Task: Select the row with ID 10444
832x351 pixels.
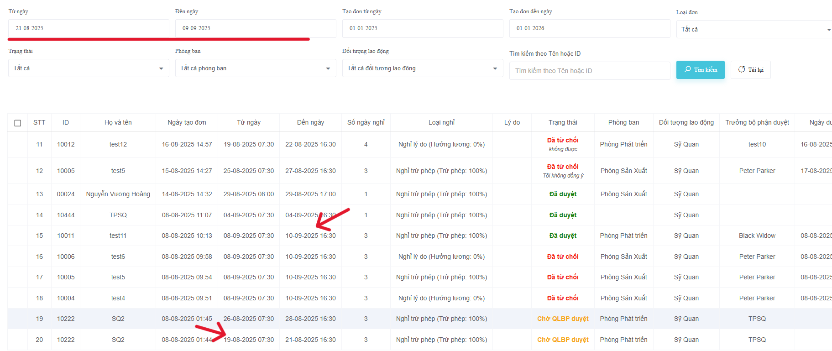Action: 66,215
